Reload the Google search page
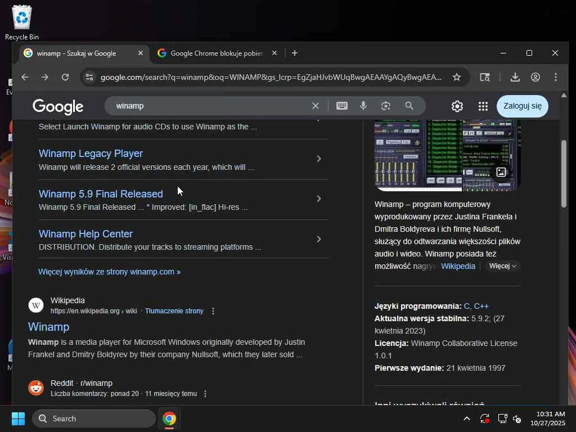The height and width of the screenshot is (432, 576). [65, 77]
